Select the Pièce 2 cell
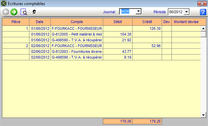 [x=16, y=46]
